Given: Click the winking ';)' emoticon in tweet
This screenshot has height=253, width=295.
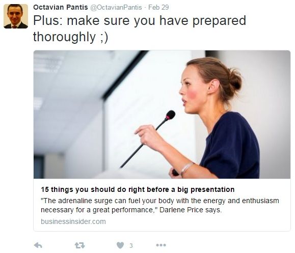Looking at the screenshot, I should pos(103,37).
